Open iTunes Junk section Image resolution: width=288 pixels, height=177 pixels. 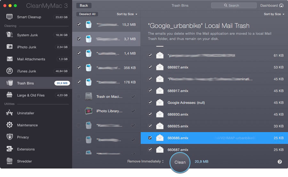click(36, 71)
